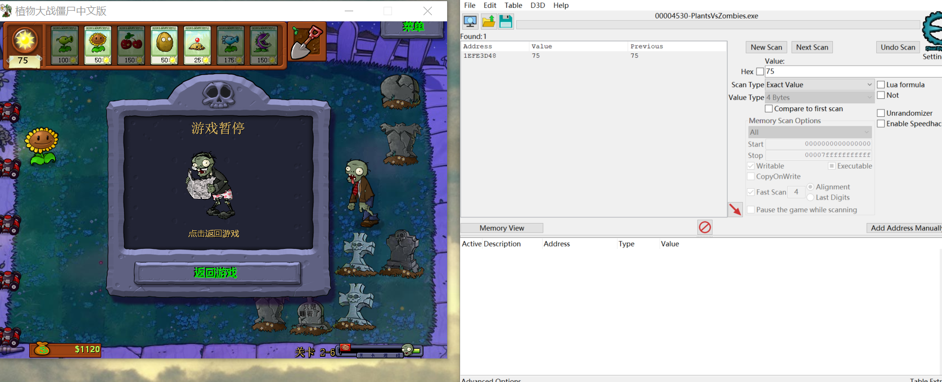Start a New Scan
The image size is (942, 382).
click(766, 47)
